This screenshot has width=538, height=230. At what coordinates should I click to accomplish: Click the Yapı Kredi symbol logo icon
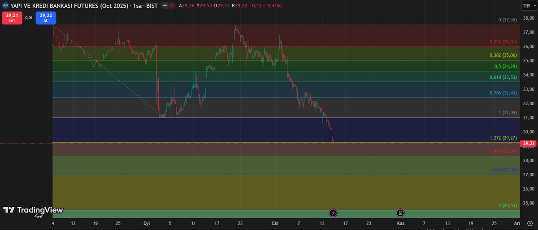click(5, 6)
